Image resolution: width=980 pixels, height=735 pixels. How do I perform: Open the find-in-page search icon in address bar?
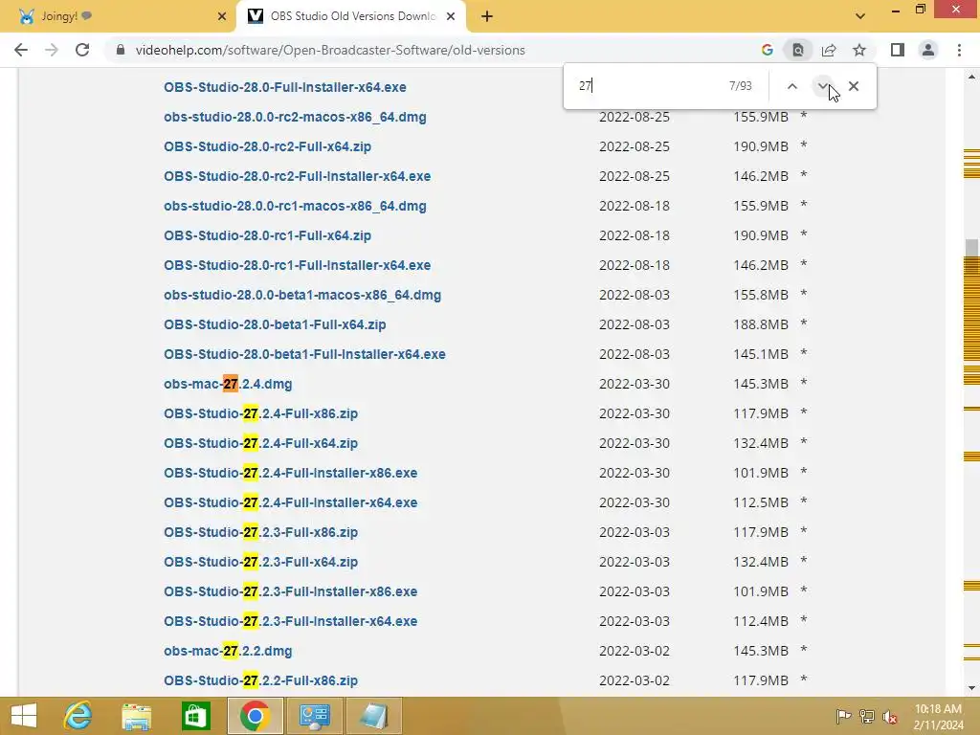point(797,50)
